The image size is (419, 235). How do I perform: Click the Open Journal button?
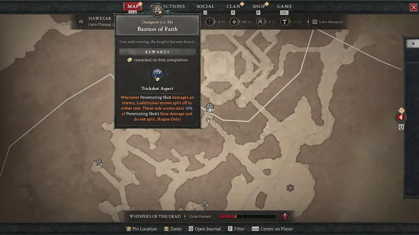[x=205, y=229]
